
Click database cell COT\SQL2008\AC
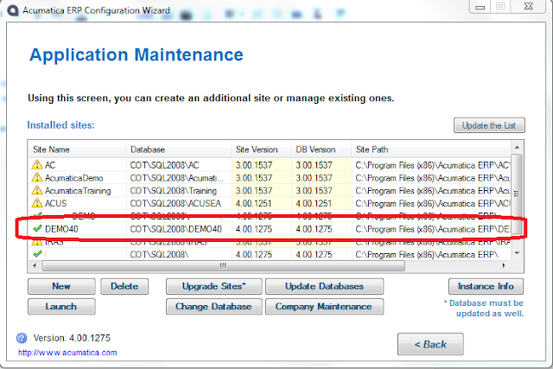coord(164,165)
